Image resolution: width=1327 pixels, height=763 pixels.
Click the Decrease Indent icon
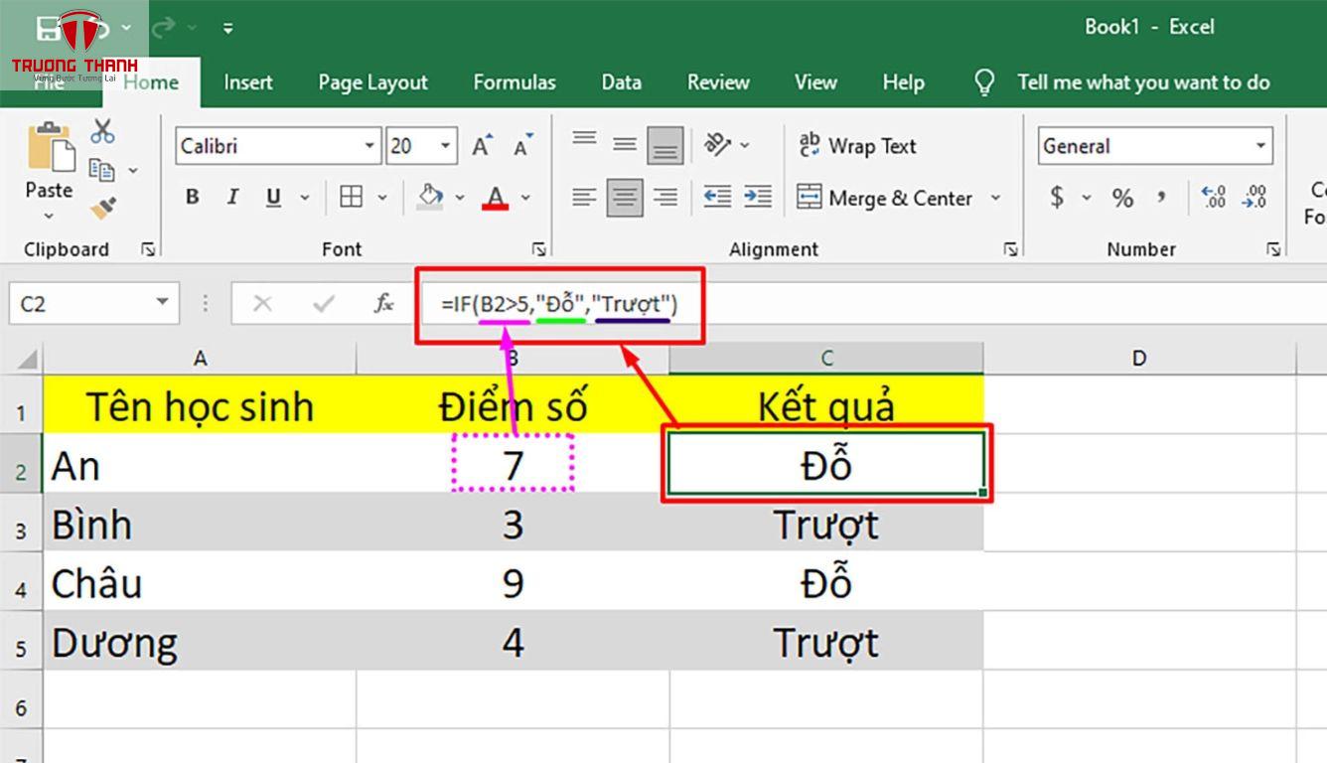click(x=717, y=198)
